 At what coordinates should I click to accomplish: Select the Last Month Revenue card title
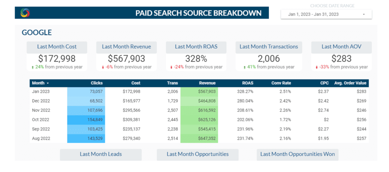[x=127, y=47]
